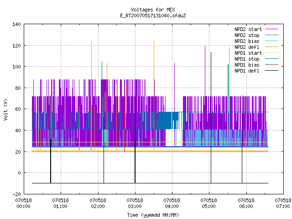This screenshot has width=292, height=219.
Task: Click the Time (yymmdd HH:MM) axis label
Action: tap(153, 215)
